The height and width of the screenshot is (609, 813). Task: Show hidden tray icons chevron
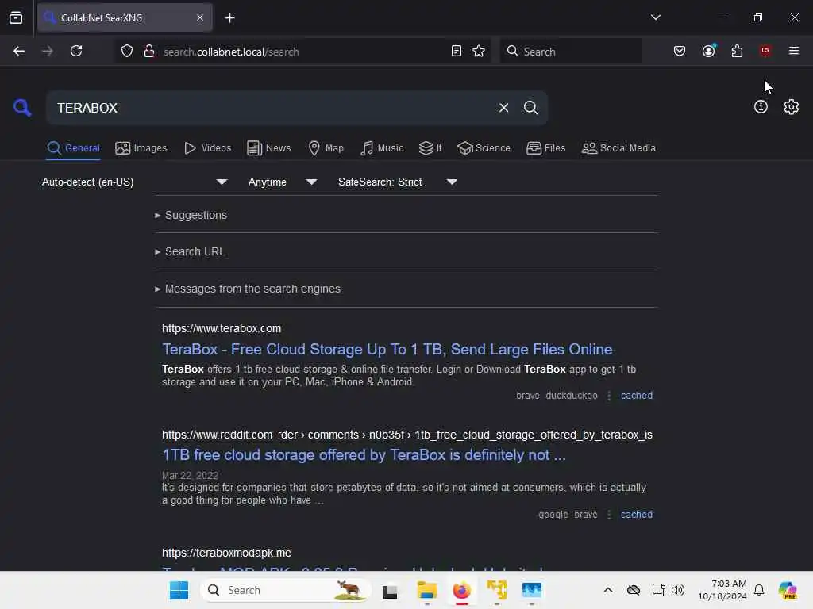pos(607,590)
